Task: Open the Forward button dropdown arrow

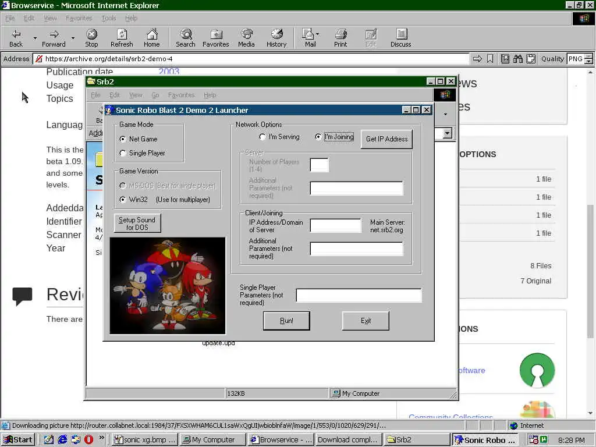Action: click(x=73, y=38)
